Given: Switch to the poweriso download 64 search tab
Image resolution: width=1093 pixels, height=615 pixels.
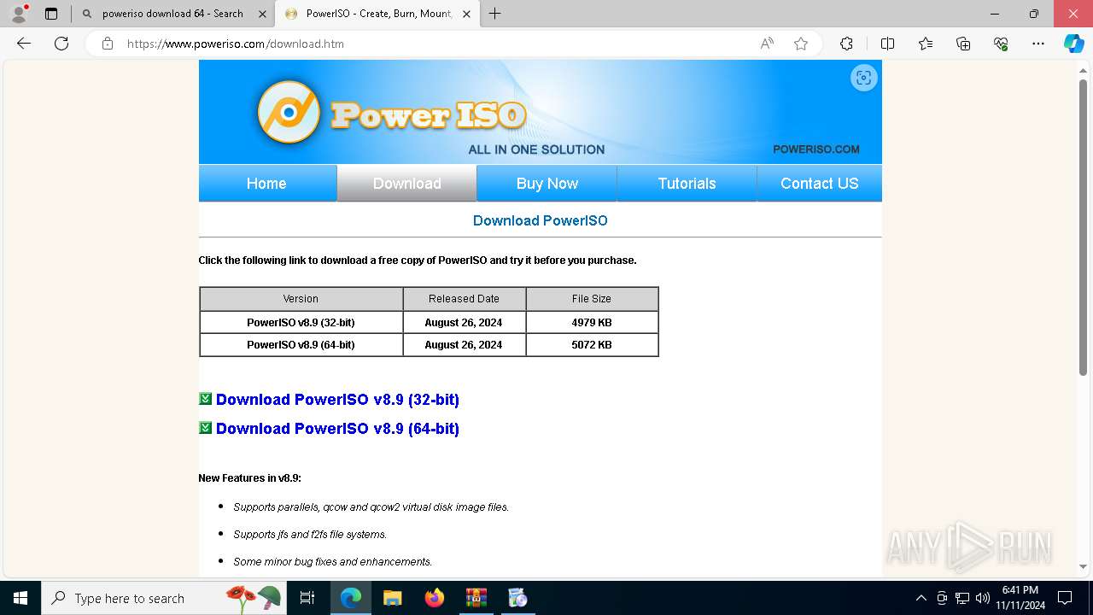Looking at the screenshot, I should click(173, 14).
